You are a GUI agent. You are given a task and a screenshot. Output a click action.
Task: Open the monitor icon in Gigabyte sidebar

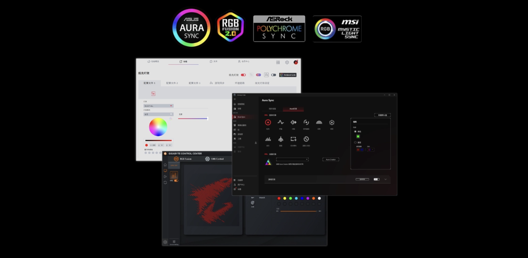click(165, 171)
